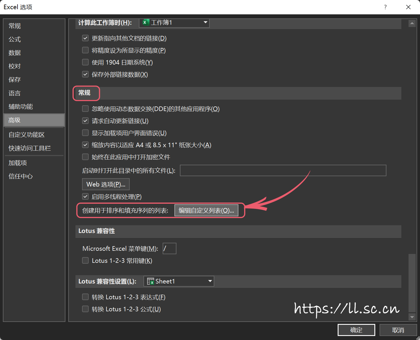The width and height of the screenshot is (420, 340).
Task: Open the 工作簿1 workbook dropdown
Action: tap(174, 23)
